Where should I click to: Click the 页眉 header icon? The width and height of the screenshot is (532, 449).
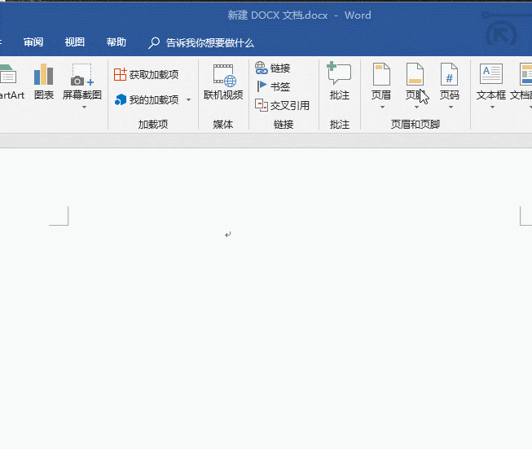[x=381, y=74]
